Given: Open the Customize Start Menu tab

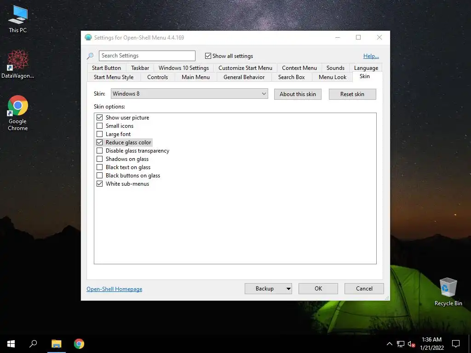Looking at the screenshot, I should pyautogui.click(x=245, y=68).
